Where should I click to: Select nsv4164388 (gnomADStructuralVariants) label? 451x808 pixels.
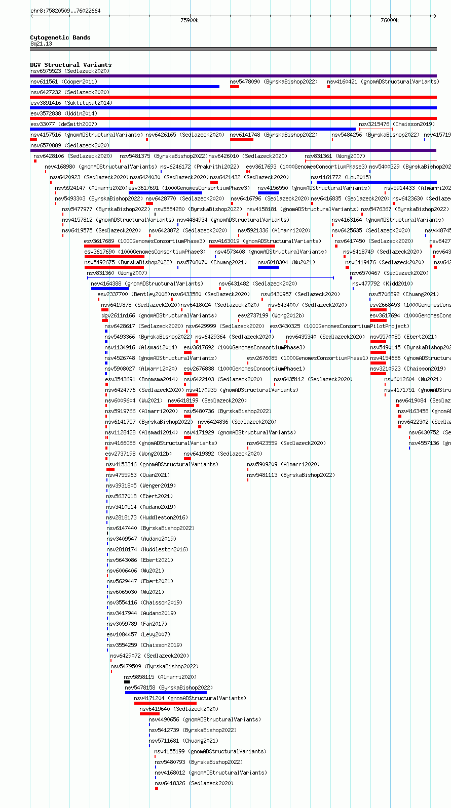147,284
